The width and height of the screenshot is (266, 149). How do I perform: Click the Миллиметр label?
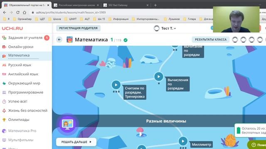tap(201, 144)
